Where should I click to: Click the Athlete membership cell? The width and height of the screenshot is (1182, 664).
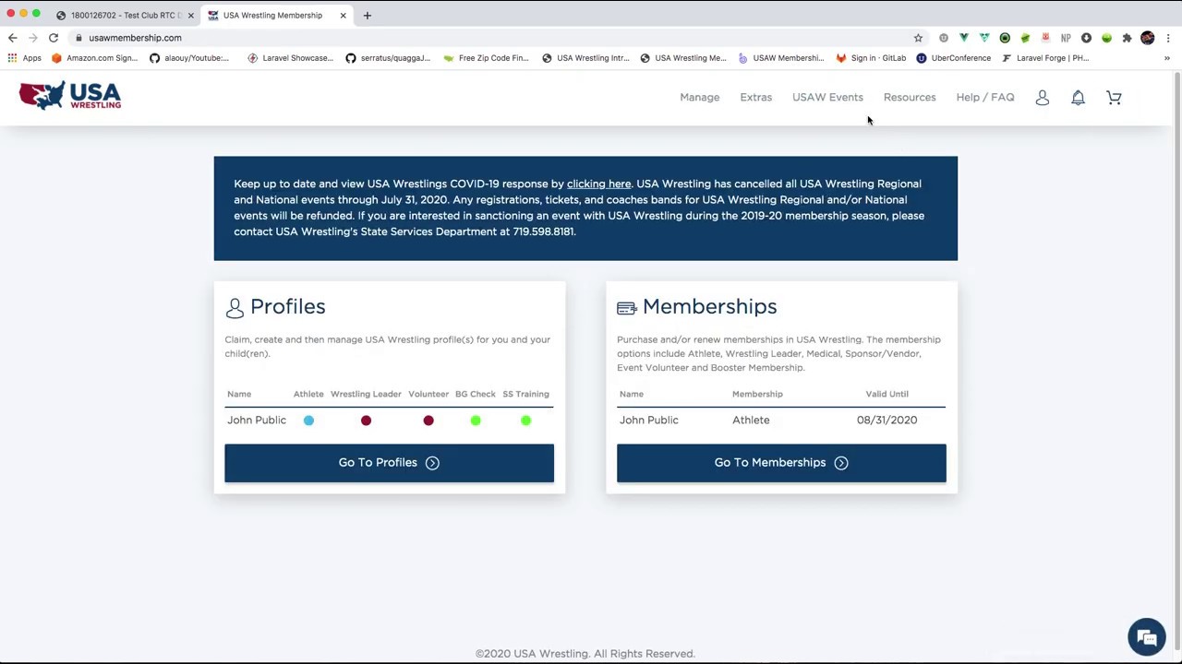point(751,421)
